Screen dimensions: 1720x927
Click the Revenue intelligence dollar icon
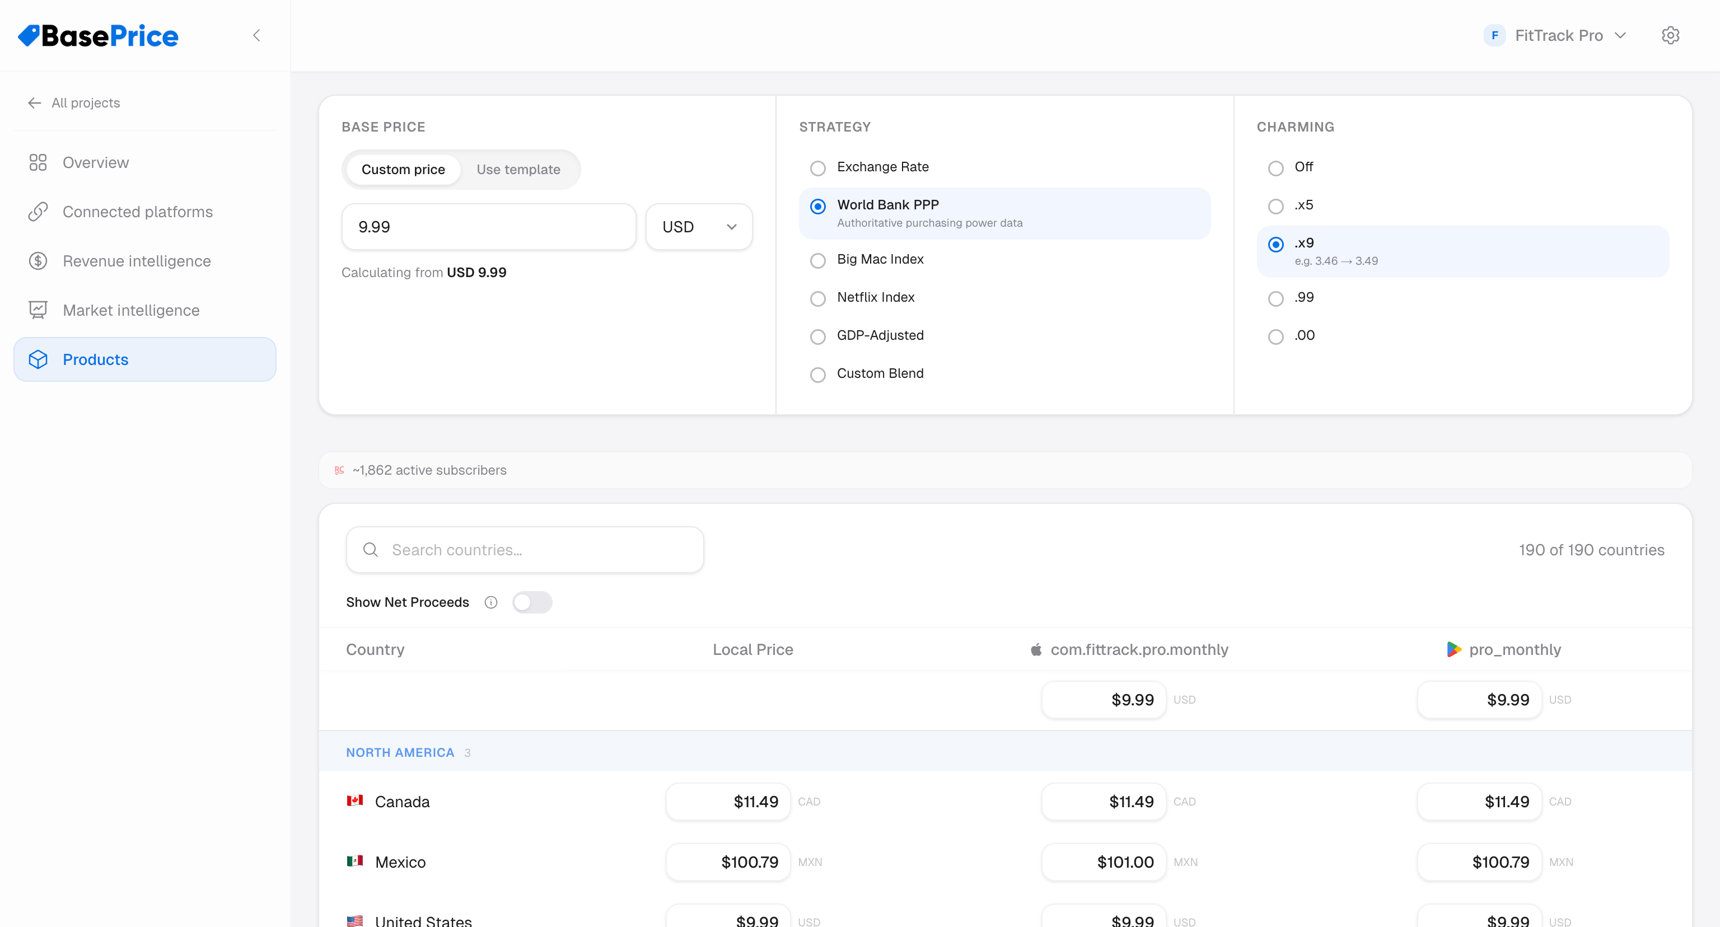[x=38, y=261]
